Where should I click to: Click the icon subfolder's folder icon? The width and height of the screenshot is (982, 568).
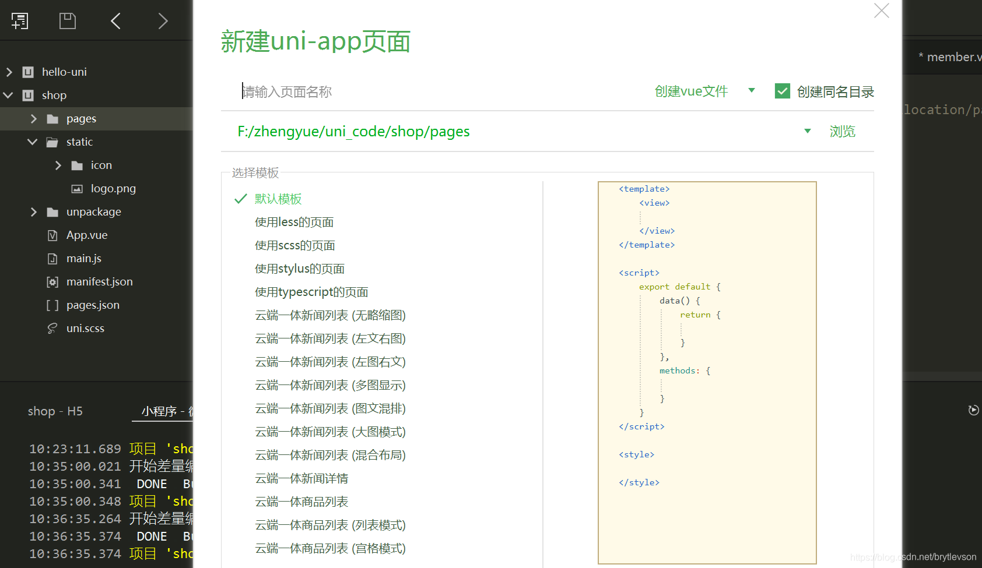coord(77,165)
